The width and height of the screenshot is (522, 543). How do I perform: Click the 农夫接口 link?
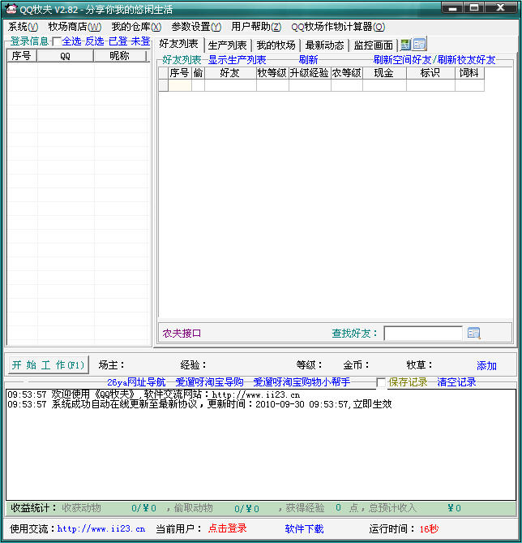tap(182, 333)
